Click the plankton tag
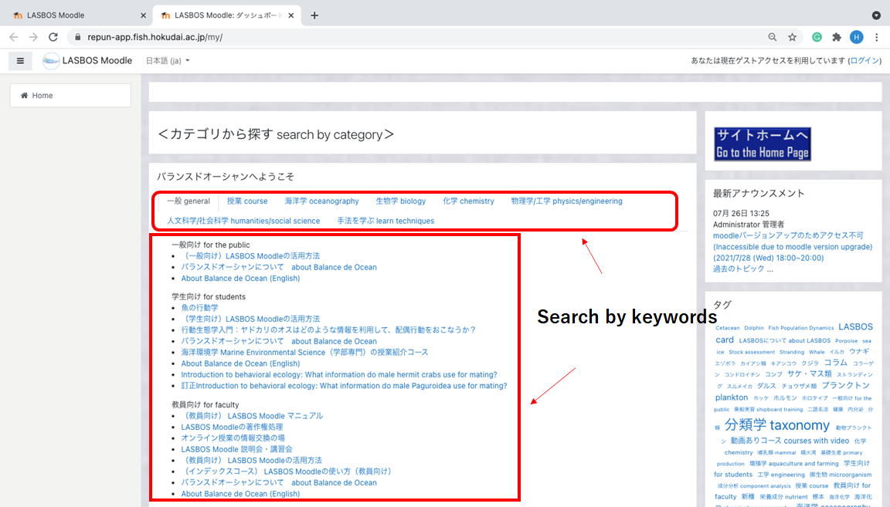890x507 pixels. 731,397
